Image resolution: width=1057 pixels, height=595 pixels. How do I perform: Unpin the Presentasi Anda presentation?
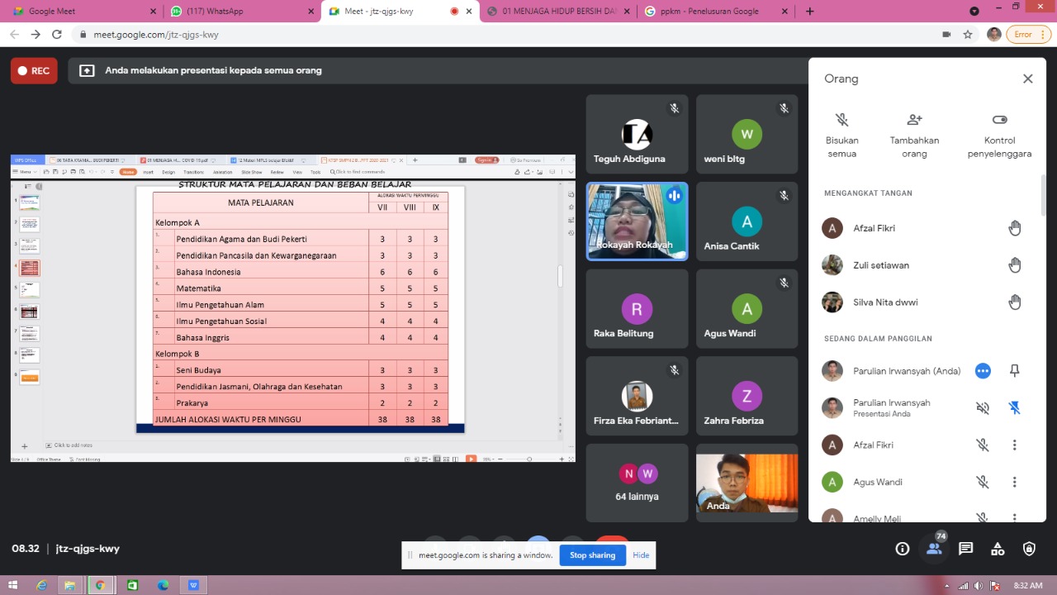coord(1015,407)
